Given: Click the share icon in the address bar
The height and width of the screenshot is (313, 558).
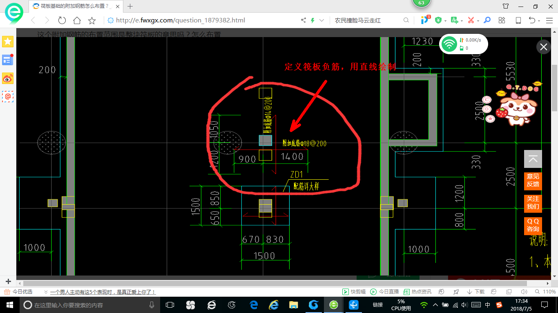Looking at the screenshot, I should (304, 20).
